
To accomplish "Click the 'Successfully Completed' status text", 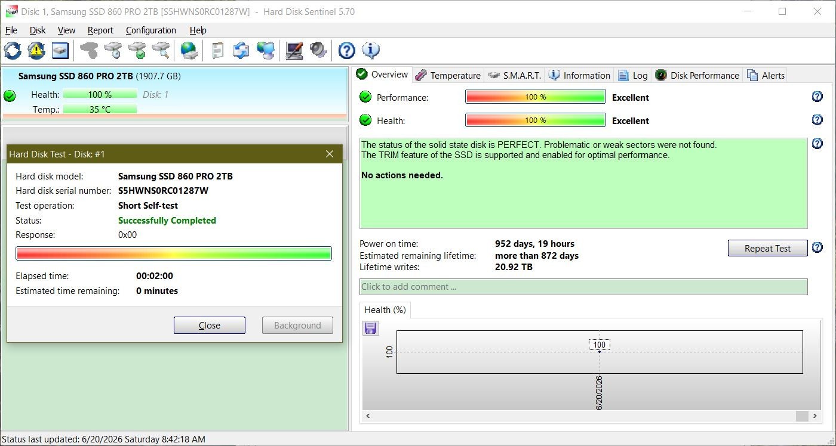I will 167,220.
